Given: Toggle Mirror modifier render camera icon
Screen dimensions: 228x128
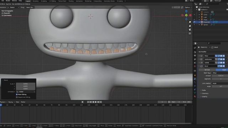Looking at the screenshot, I should (224, 56).
